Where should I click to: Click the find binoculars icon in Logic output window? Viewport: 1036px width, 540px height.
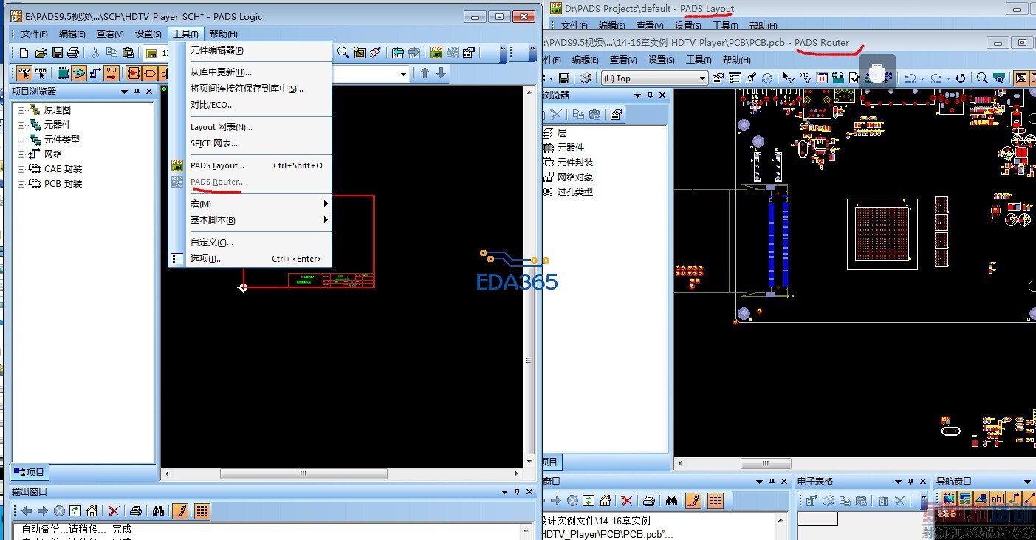pyautogui.click(x=158, y=510)
